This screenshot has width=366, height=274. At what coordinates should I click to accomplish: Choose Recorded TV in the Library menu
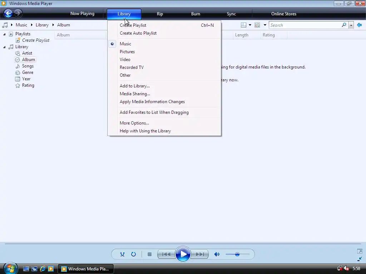[164, 67]
